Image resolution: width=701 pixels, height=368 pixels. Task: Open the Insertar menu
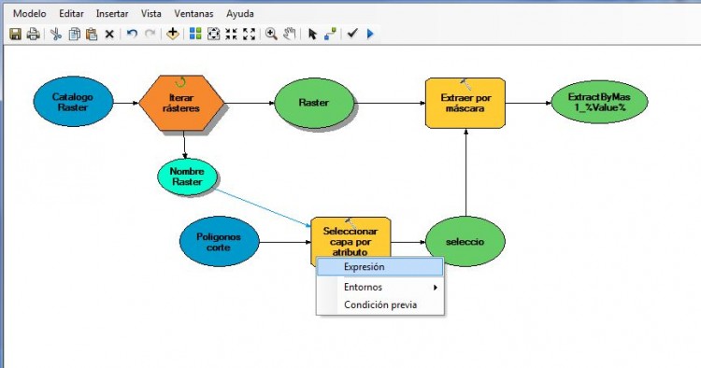(x=112, y=13)
